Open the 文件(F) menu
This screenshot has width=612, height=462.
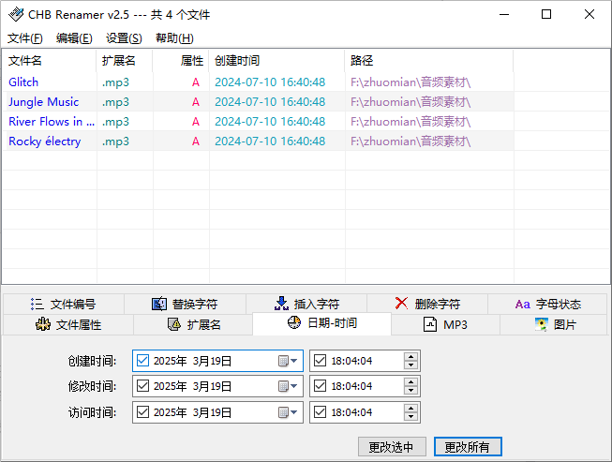click(x=25, y=38)
